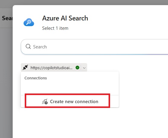Click blank space right of the connection selector

(128, 67)
